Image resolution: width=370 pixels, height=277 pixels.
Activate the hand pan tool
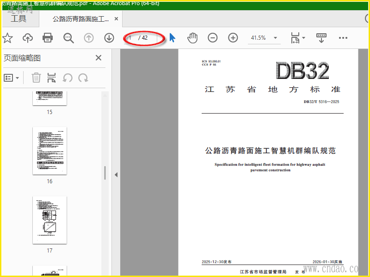192,38
